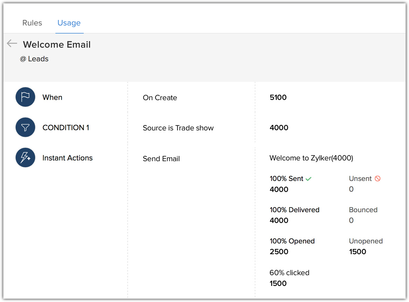The width and height of the screenshot is (409, 302).
Task: Click the @ Leads module label
Action: 34,59
